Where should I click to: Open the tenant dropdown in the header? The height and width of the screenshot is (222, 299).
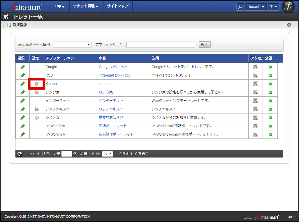tap(256, 6)
